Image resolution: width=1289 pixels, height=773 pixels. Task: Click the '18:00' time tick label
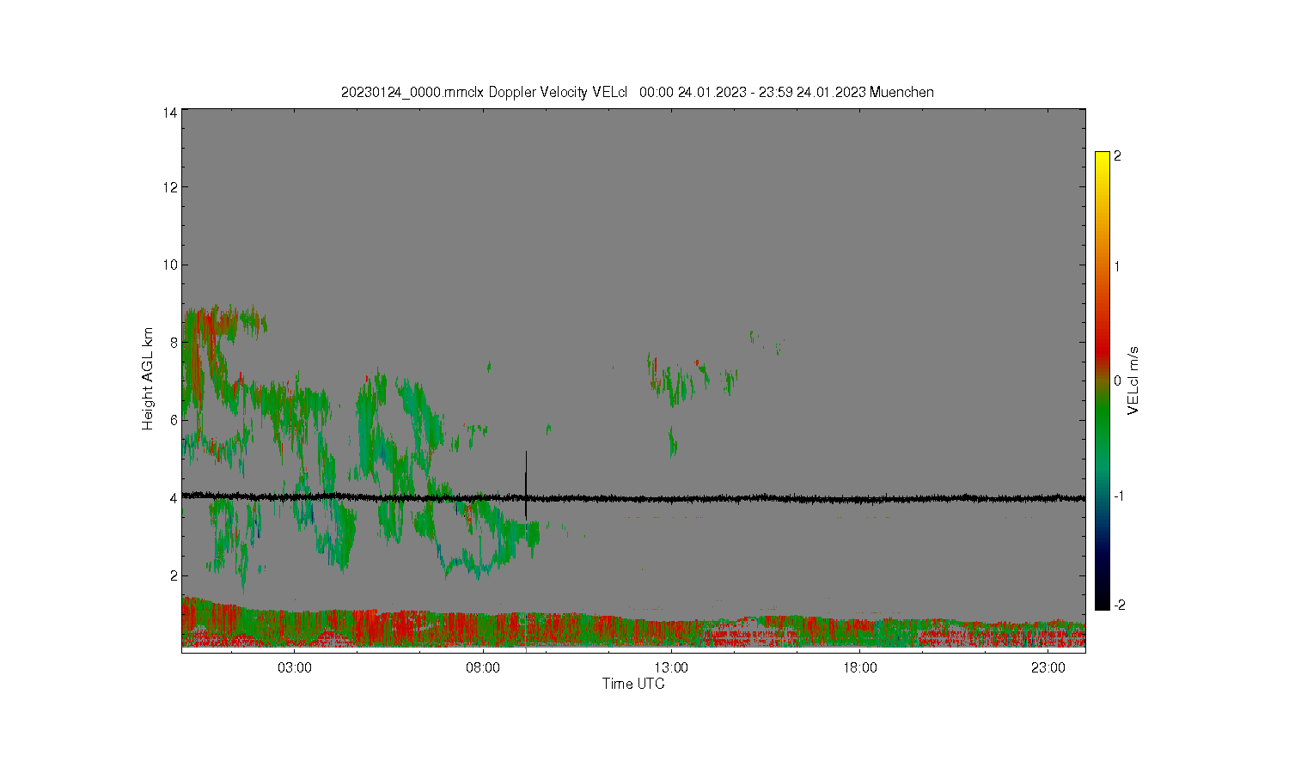pyautogui.click(x=859, y=668)
